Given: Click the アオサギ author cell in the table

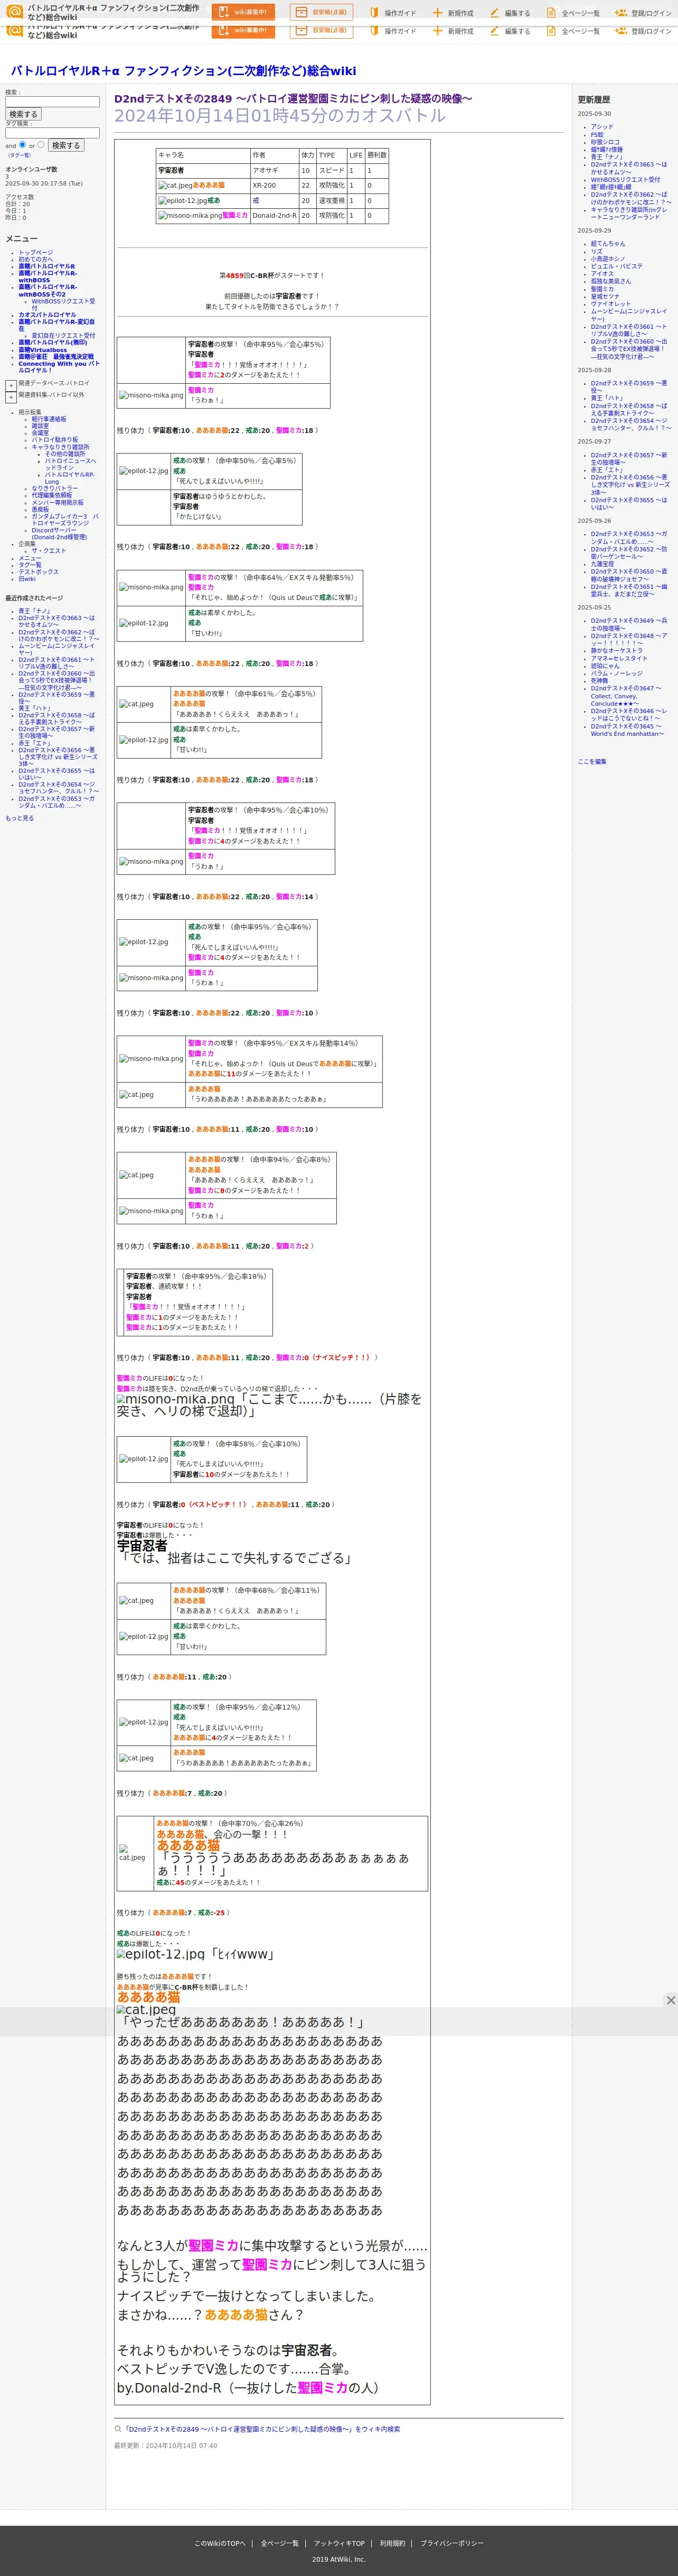Looking at the screenshot, I should [275, 171].
